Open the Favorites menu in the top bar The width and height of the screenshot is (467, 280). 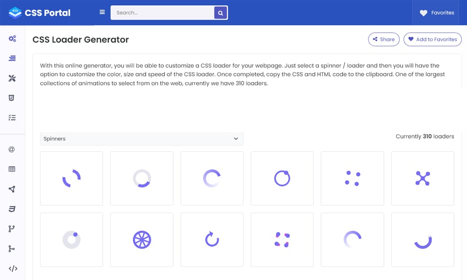click(436, 13)
